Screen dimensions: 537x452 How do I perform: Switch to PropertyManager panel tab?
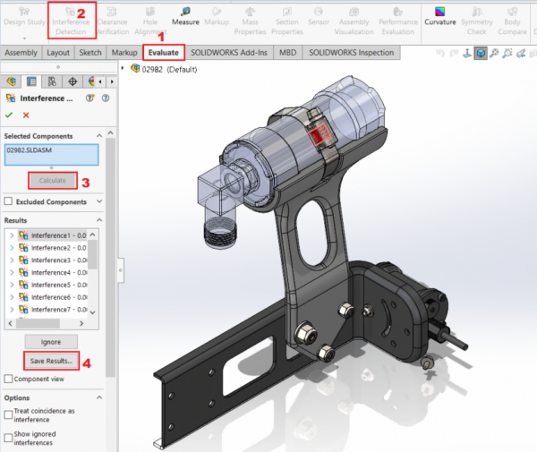(31, 81)
